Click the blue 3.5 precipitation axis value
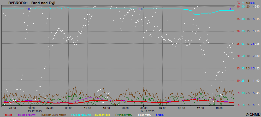This screenshot has height=117, width=261. (x=253, y=19)
